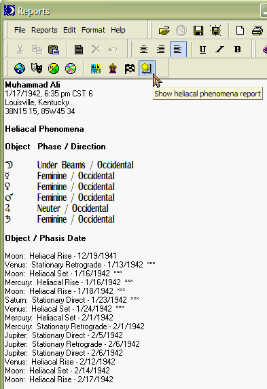Open the Reports menu

click(x=44, y=30)
